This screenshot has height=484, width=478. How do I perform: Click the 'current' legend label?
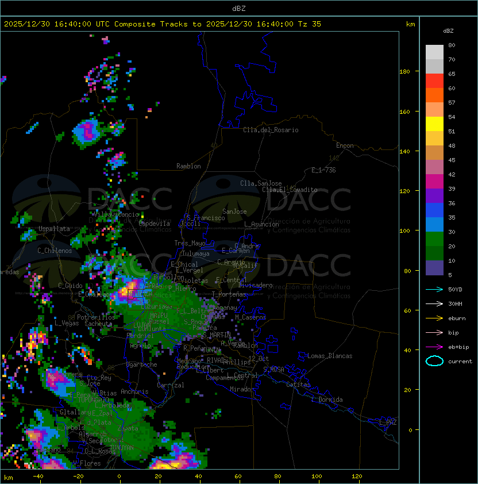460,362
